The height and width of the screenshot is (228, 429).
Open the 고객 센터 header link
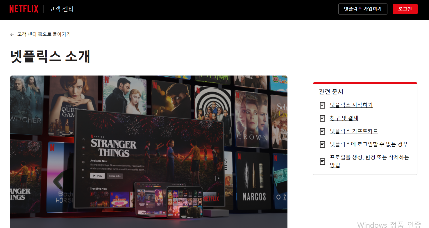coord(61,9)
